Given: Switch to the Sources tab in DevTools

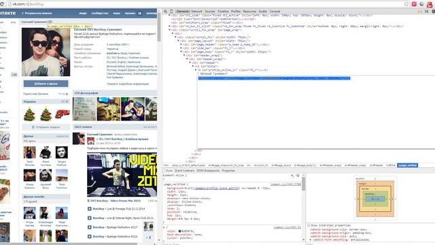Looking at the screenshot, I should click(210, 12).
